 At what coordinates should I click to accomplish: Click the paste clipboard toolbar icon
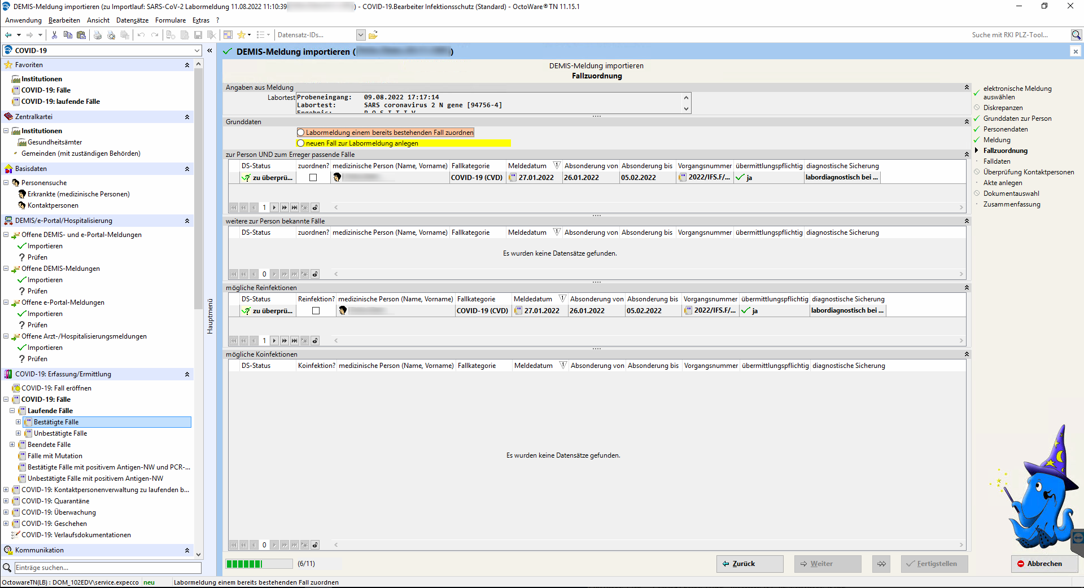(81, 35)
